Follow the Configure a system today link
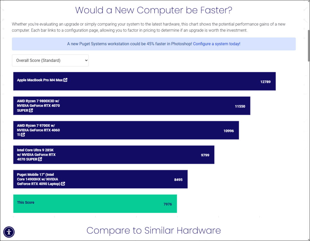The image size is (310, 241). tap(217, 44)
